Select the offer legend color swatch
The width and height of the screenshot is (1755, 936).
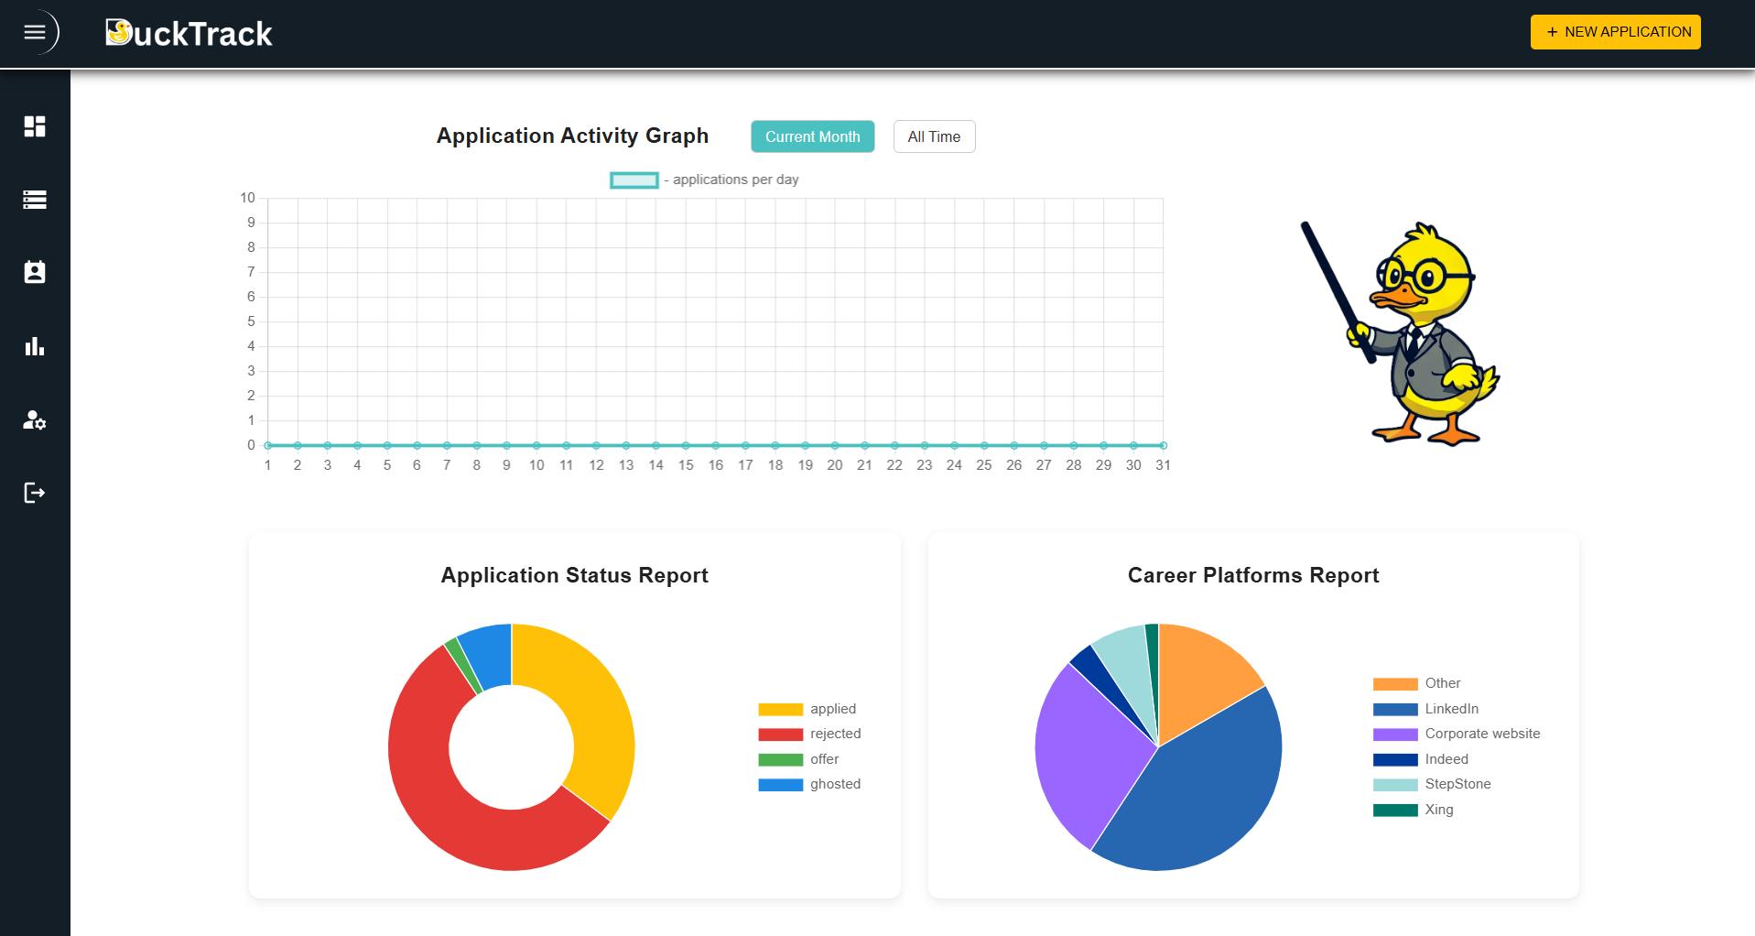click(x=779, y=759)
